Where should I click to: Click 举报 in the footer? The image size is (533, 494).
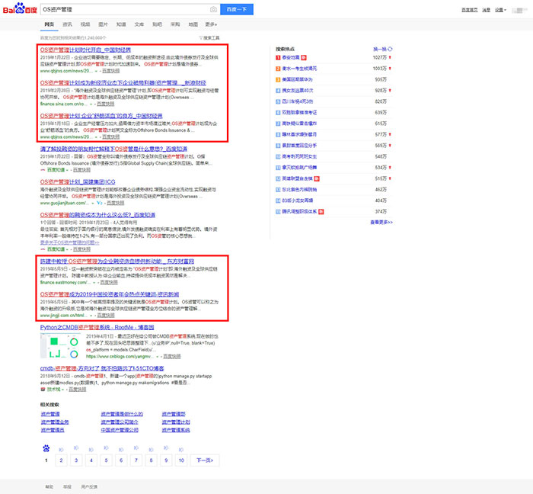point(67,487)
